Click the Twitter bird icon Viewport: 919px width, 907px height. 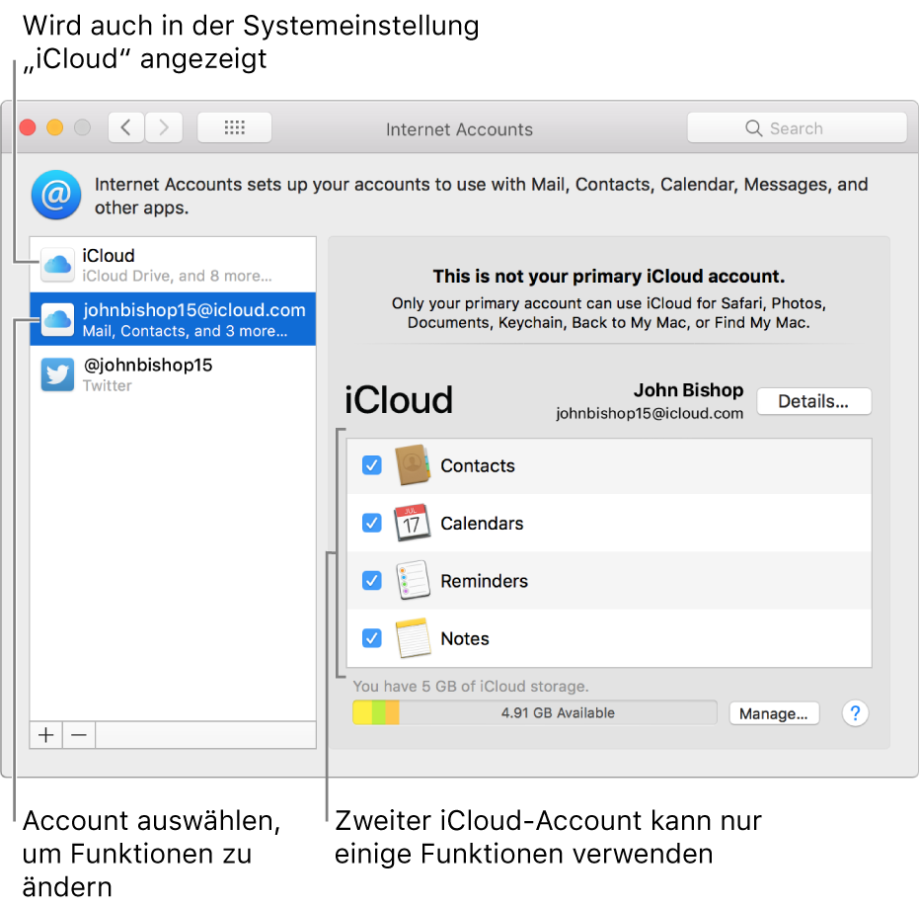(57, 374)
